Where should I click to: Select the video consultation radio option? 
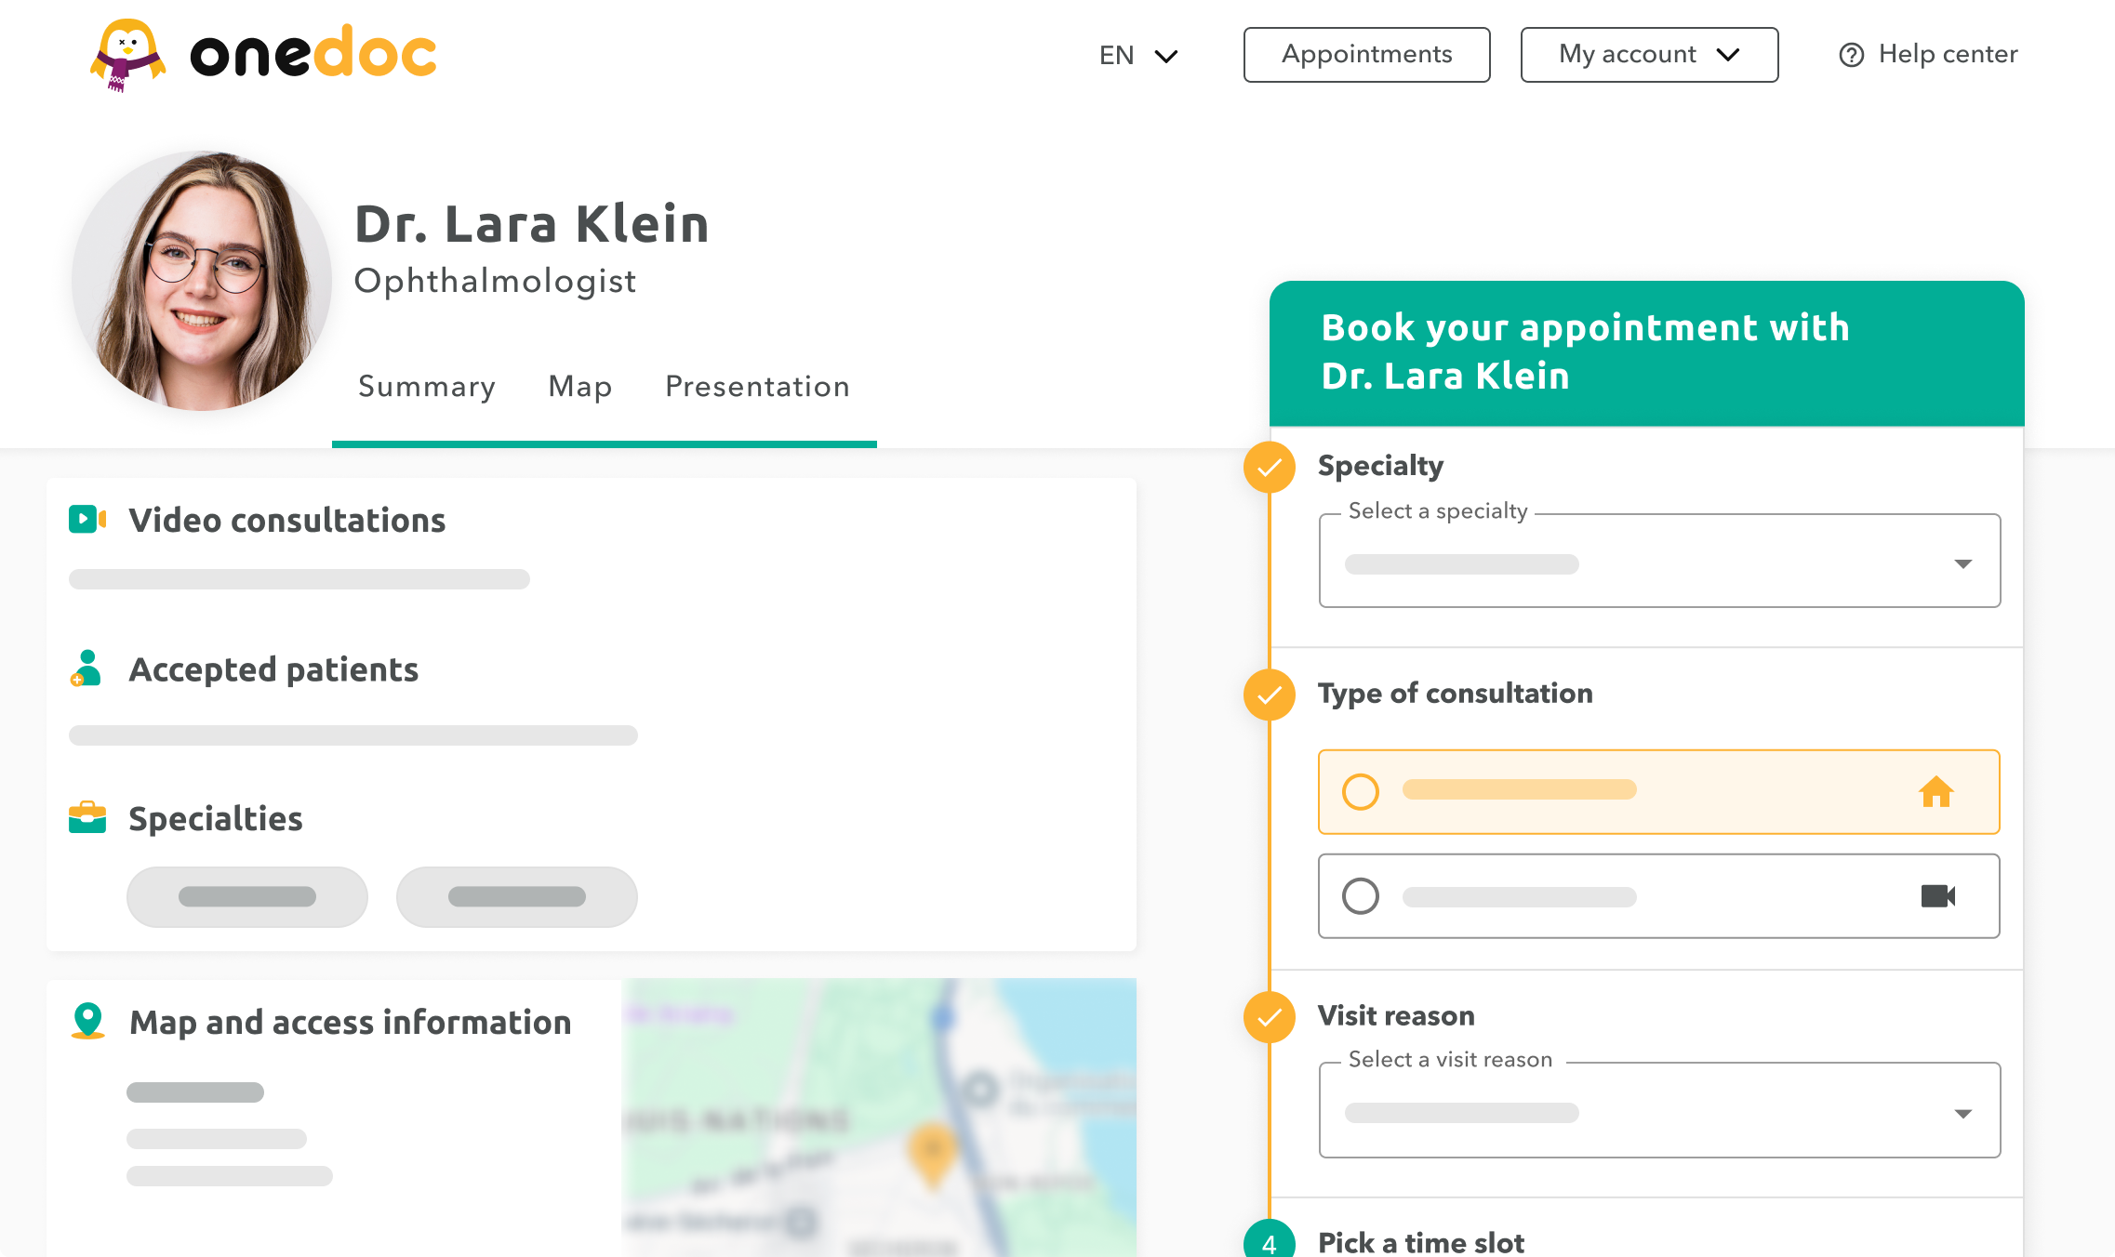[x=1361, y=896]
